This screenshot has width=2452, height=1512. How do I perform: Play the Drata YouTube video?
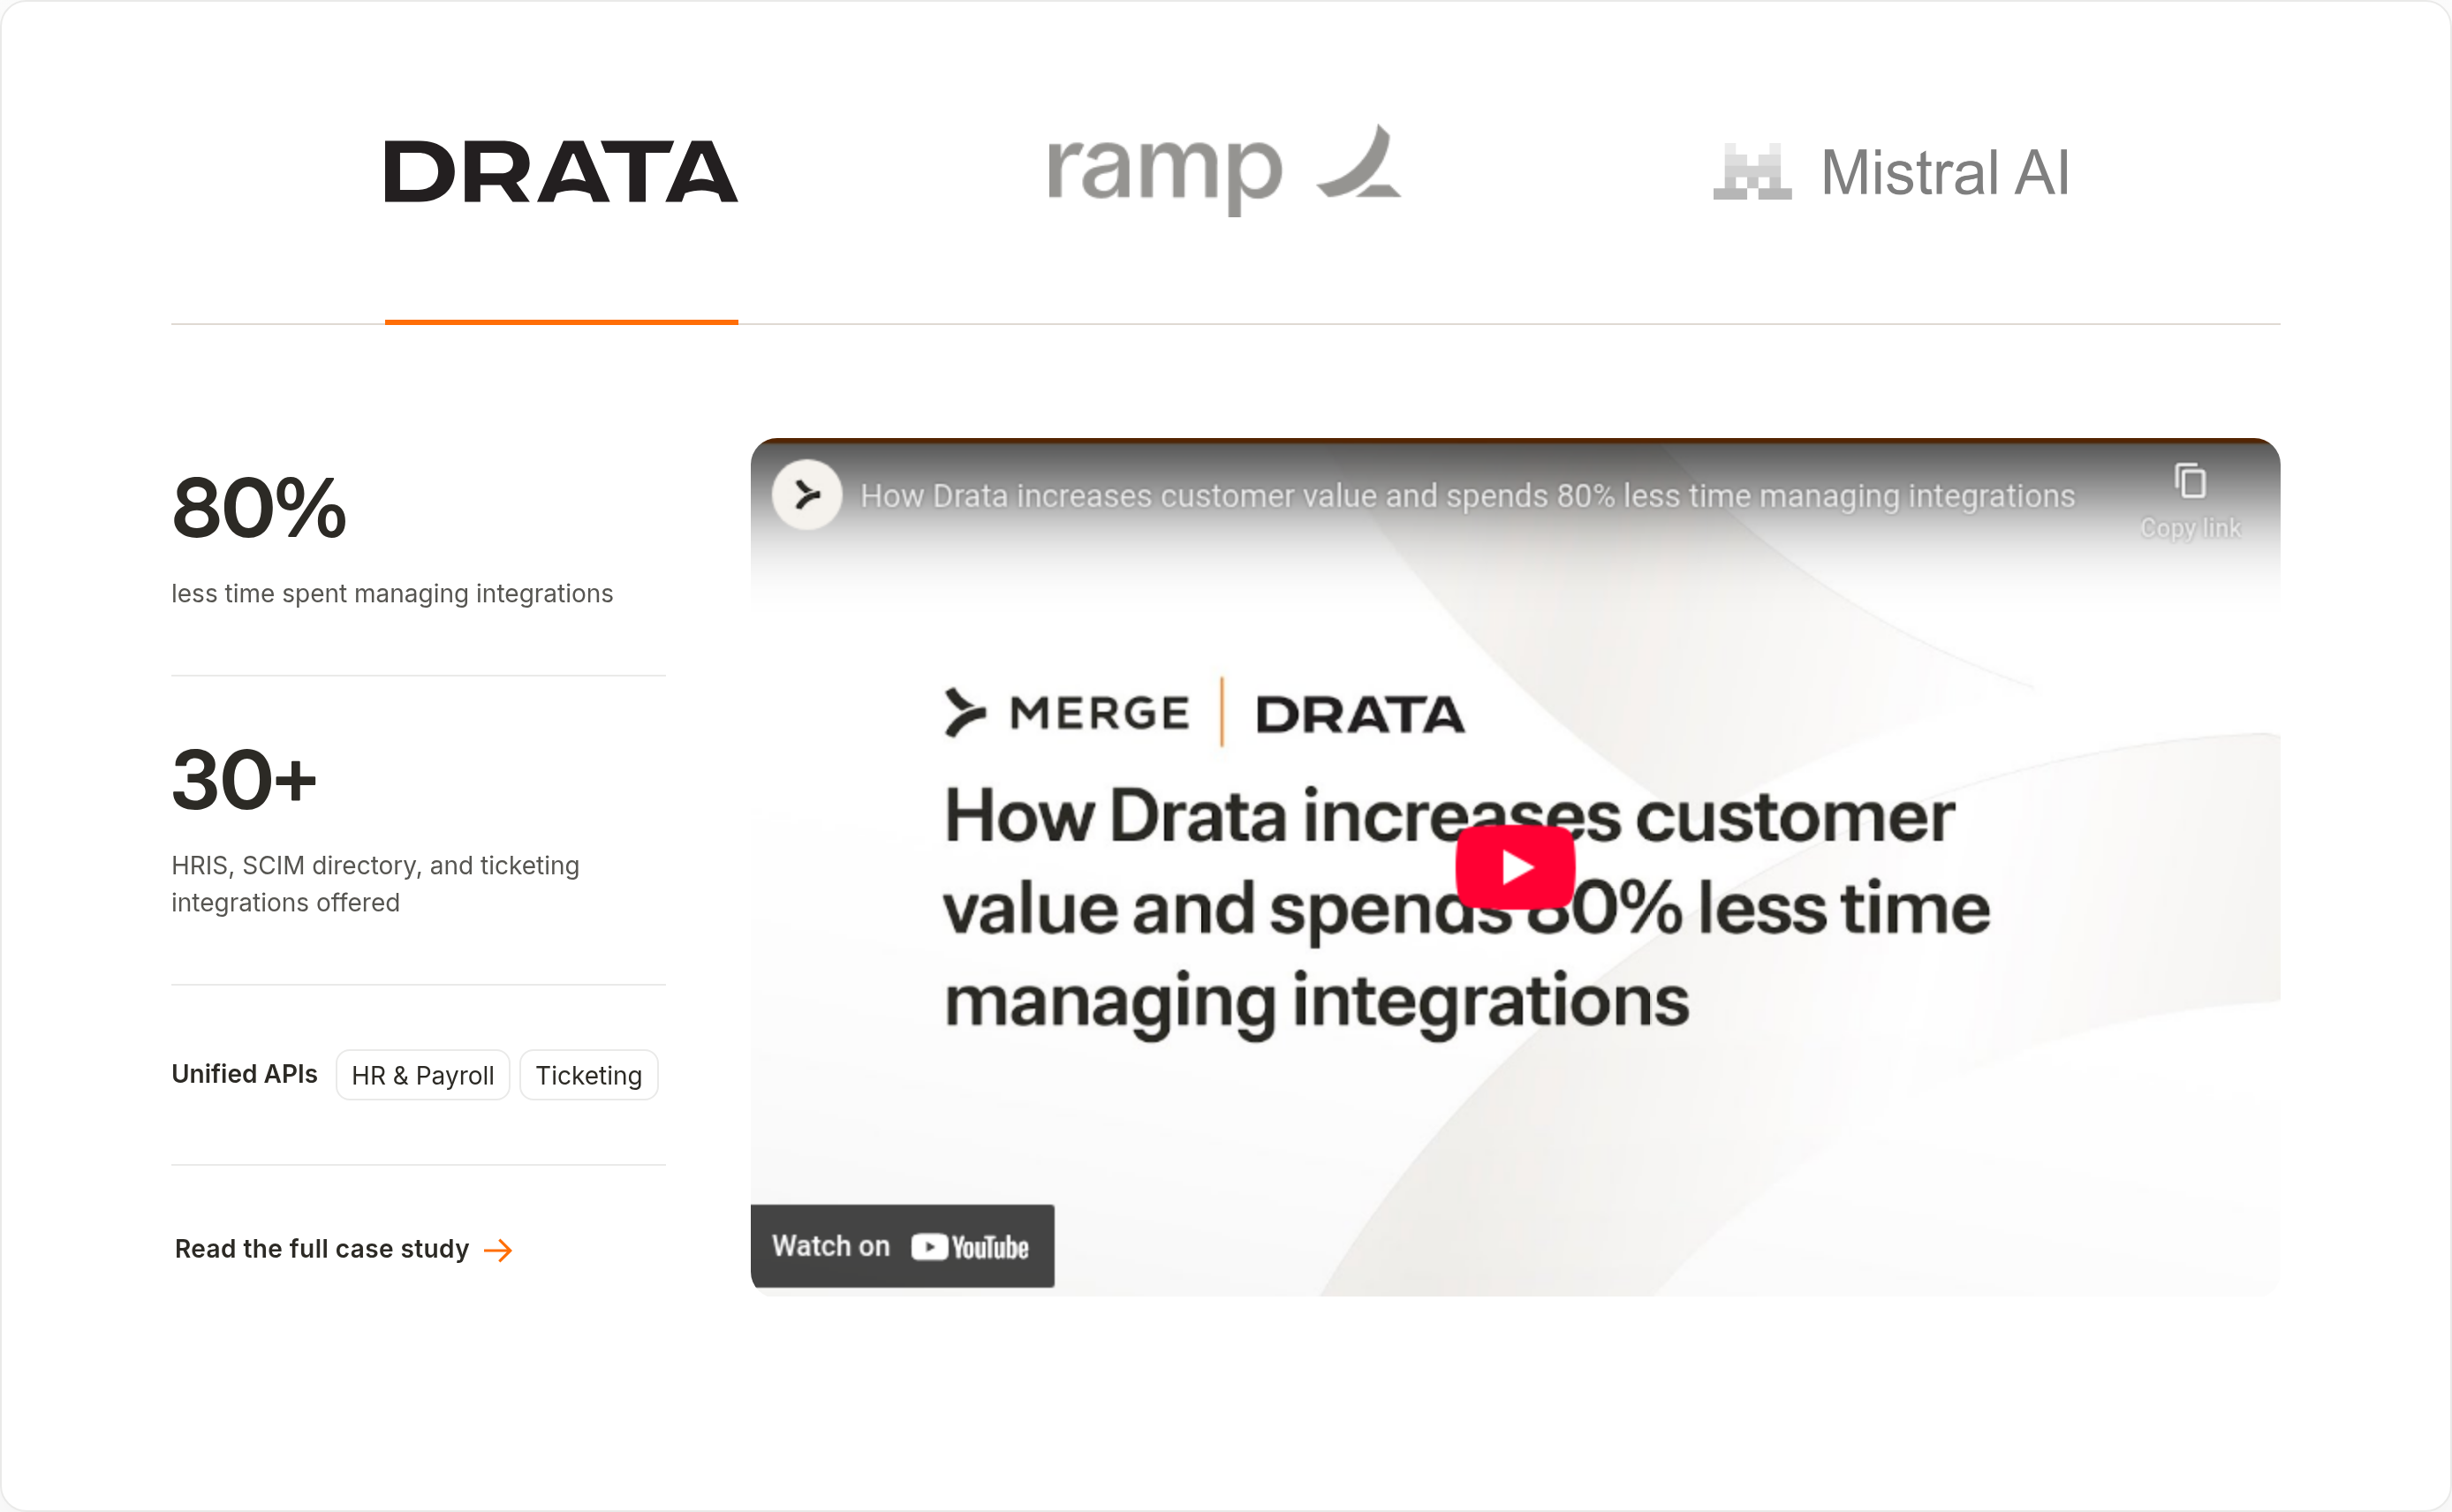pos(1515,867)
